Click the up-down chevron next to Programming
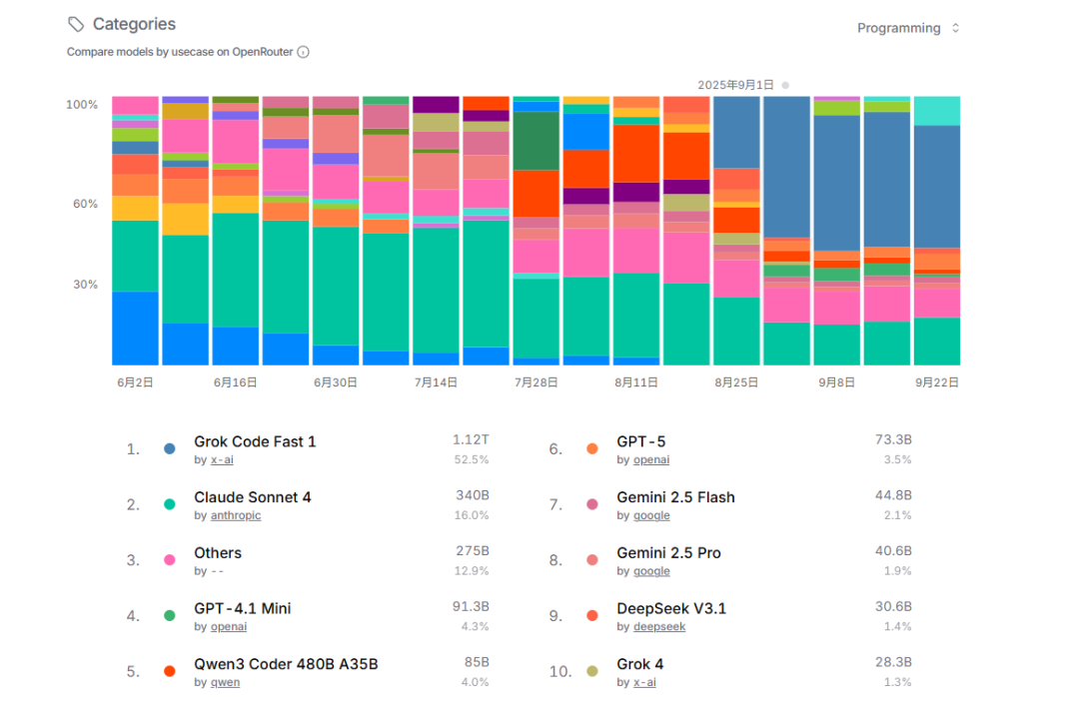1079x711 pixels. click(x=955, y=28)
